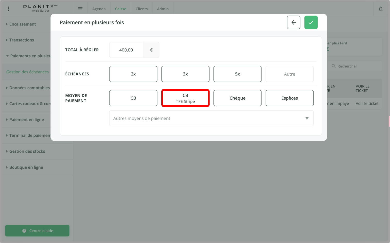Screen dimensions: 390x243
Task: Choose Chèque as payment method
Action: click(237, 98)
